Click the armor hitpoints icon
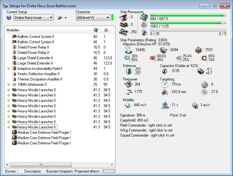 164,50
